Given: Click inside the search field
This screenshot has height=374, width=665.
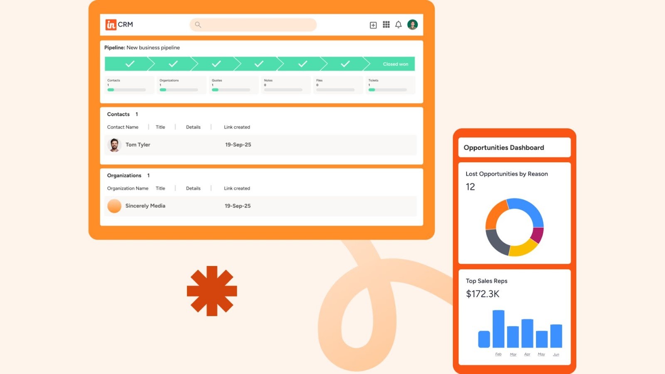Looking at the screenshot, I should (x=254, y=25).
